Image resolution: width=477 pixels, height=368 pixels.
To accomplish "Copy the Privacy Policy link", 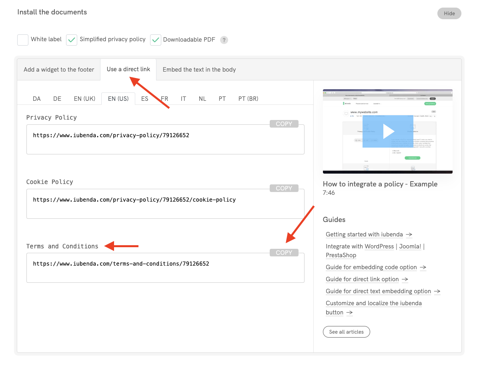I will [x=284, y=124].
